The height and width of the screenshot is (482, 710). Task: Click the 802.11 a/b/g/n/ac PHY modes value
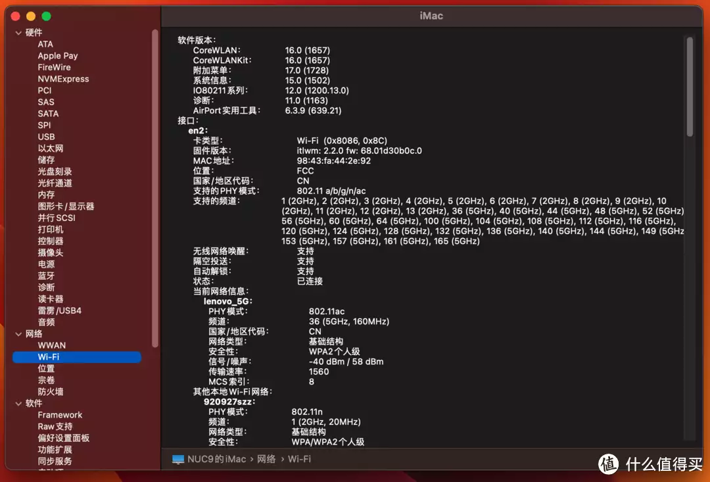[x=331, y=191]
